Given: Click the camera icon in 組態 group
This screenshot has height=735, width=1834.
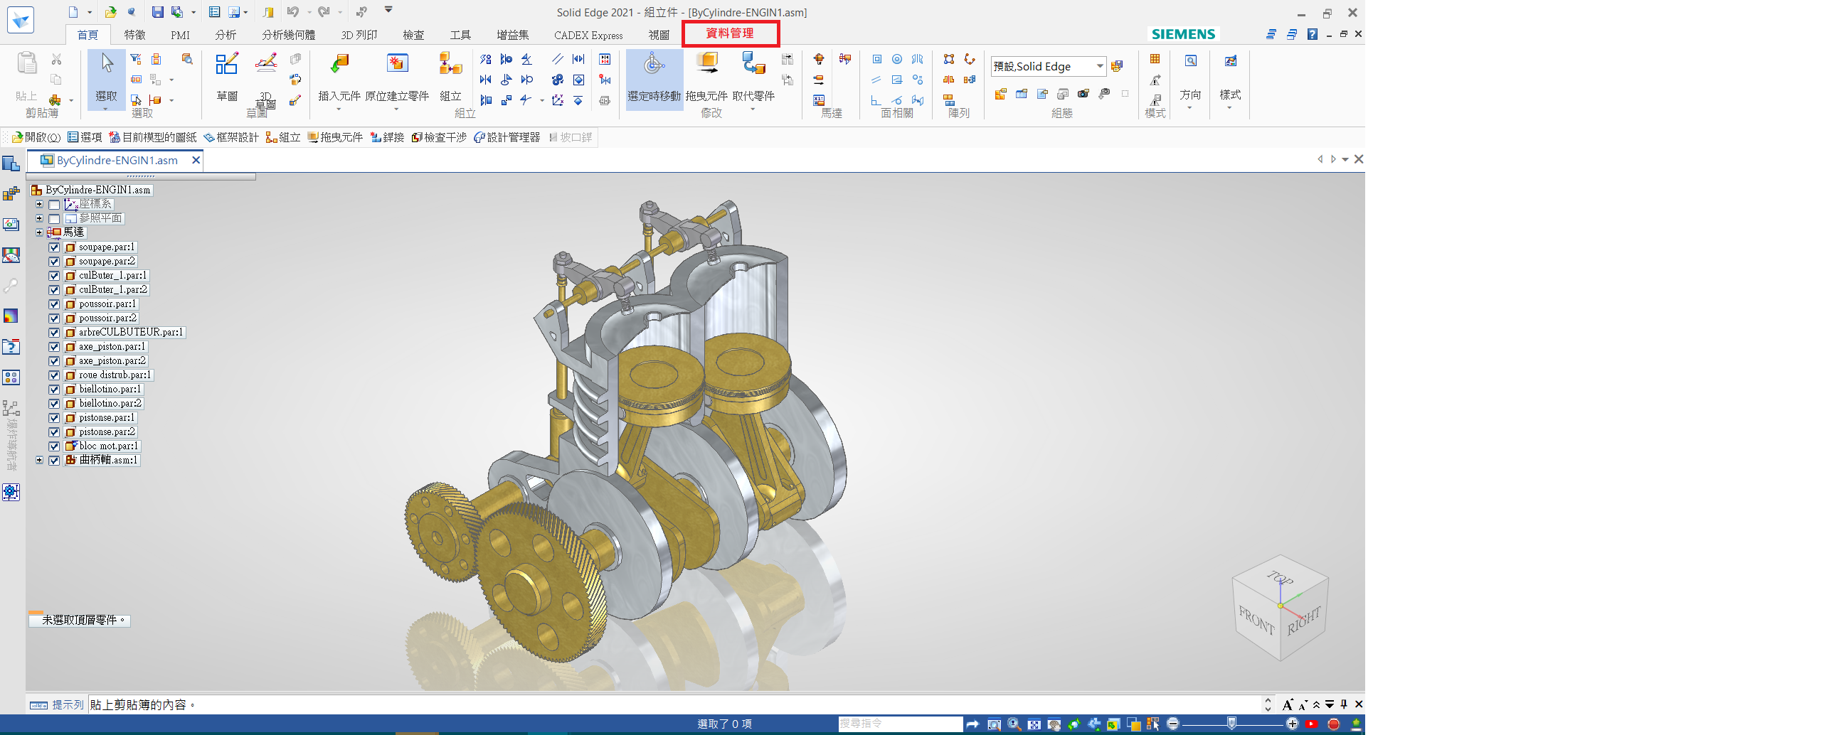Looking at the screenshot, I should coord(1083,94).
